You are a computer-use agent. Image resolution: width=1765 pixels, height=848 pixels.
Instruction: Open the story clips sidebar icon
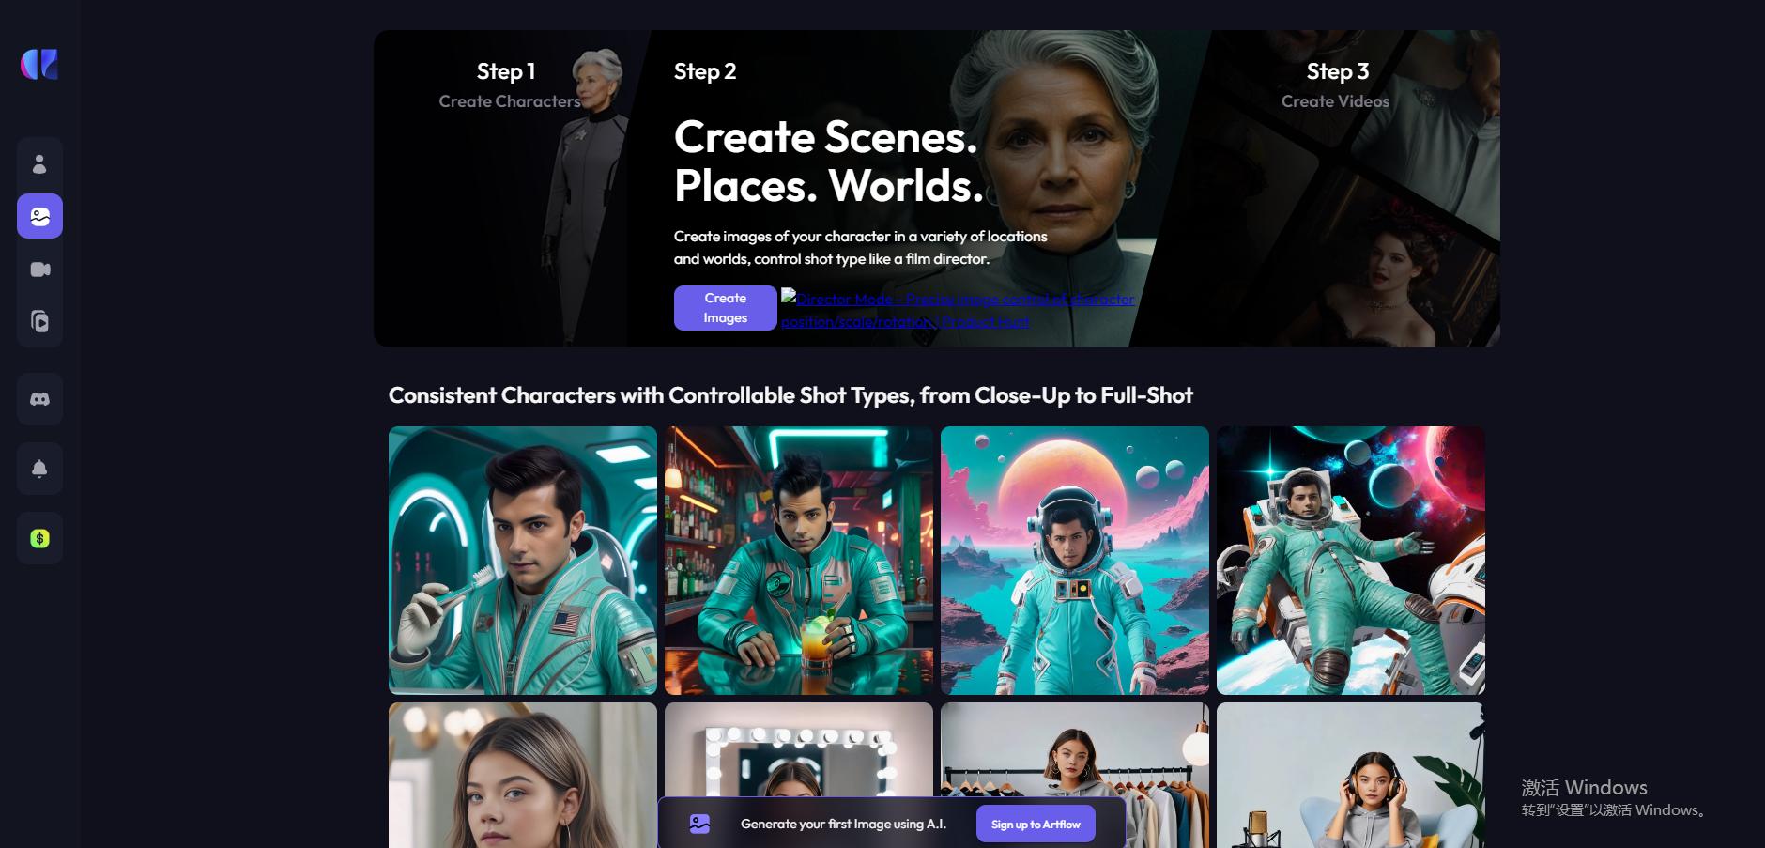coord(39,322)
